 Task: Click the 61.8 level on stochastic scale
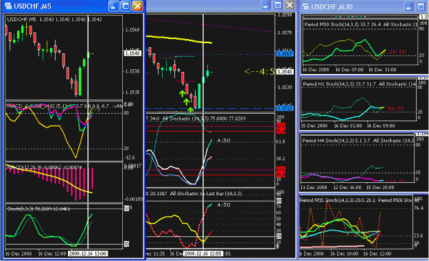click(281, 142)
